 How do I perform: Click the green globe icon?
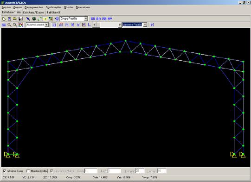tap(34, 19)
